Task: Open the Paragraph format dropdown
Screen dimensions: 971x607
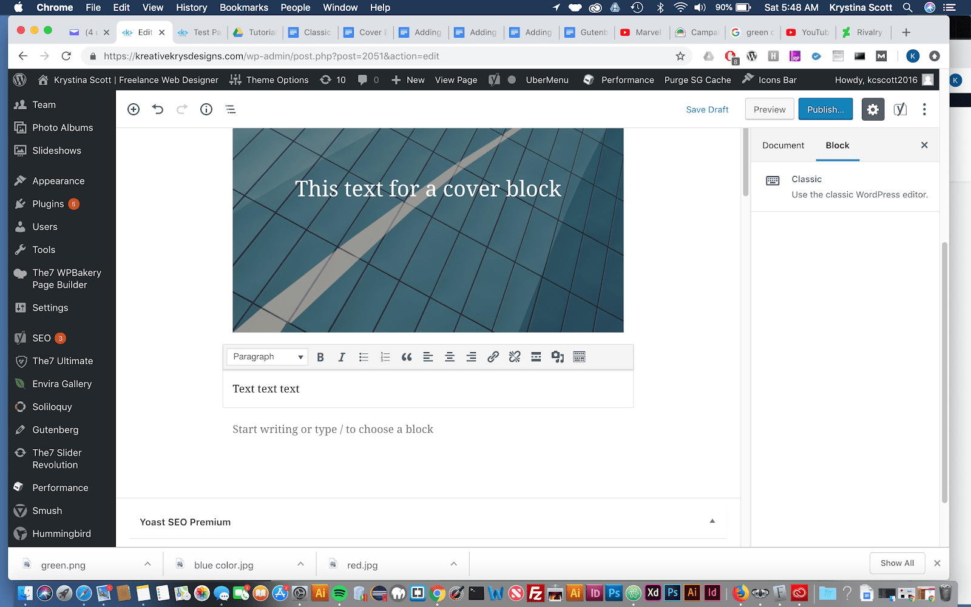Action: click(267, 357)
